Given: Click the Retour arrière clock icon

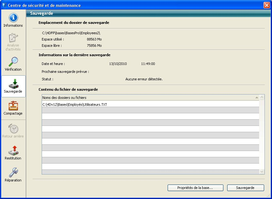Looking at the screenshot, I should 13,129.
